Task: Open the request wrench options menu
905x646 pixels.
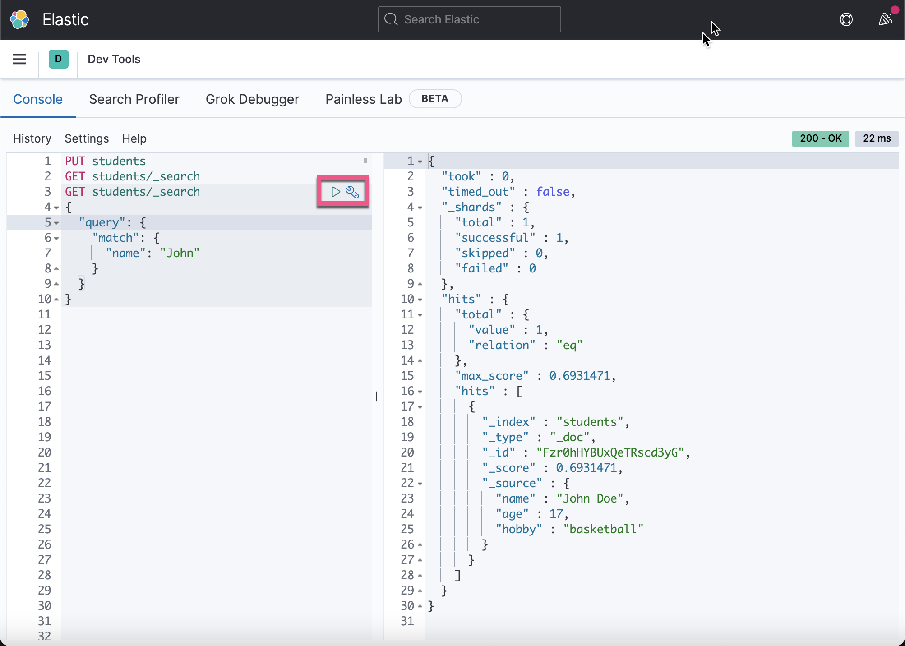Action: pyautogui.click(x=352, y=192)
